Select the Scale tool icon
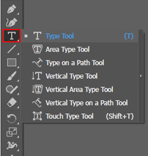This screenshot has height=156, width=148. click(11, 132)
